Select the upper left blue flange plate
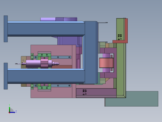 [6, 29]
